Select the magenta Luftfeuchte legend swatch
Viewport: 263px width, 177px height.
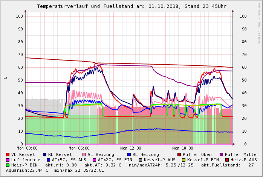point(8,160)
